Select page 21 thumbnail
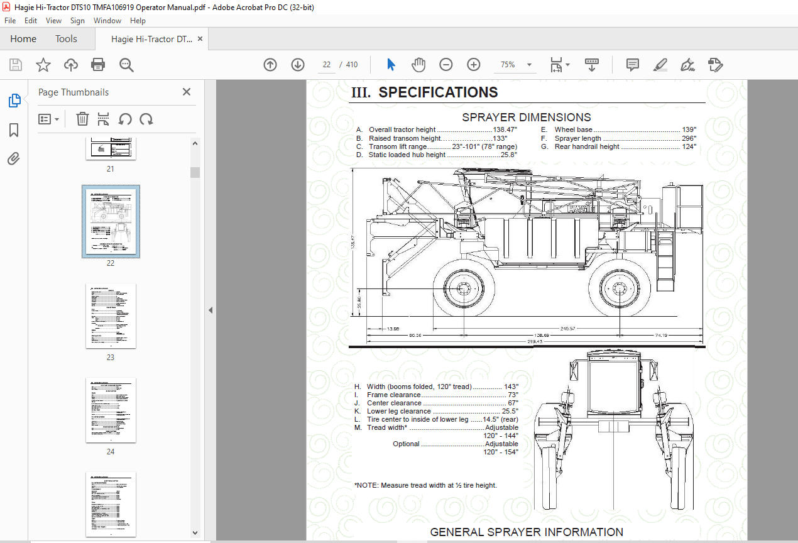 coord(111,148)
